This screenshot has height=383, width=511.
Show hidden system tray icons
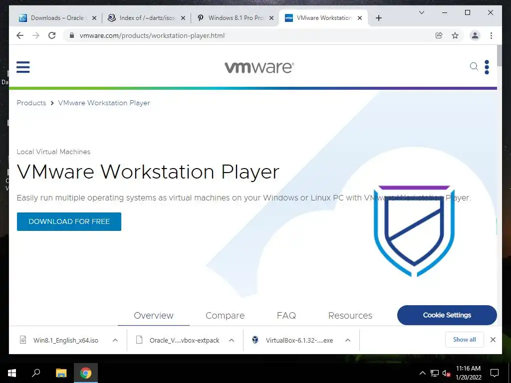(422, 373)
